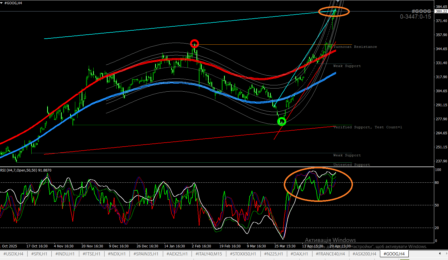Click the current price tag 380.22
This screenshot has width=448, height=260.
point(441,11)
